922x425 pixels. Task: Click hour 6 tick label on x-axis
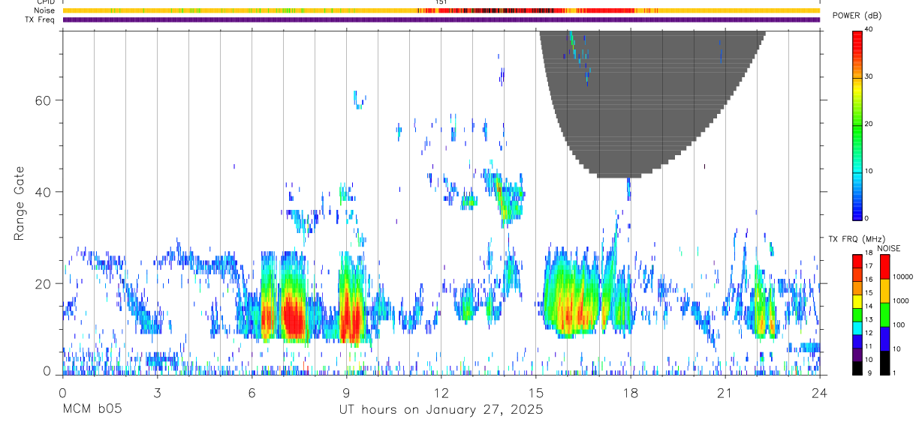pos(252,392)
